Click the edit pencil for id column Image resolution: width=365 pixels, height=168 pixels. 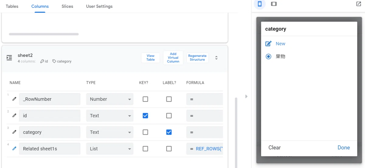pos(14,116)
